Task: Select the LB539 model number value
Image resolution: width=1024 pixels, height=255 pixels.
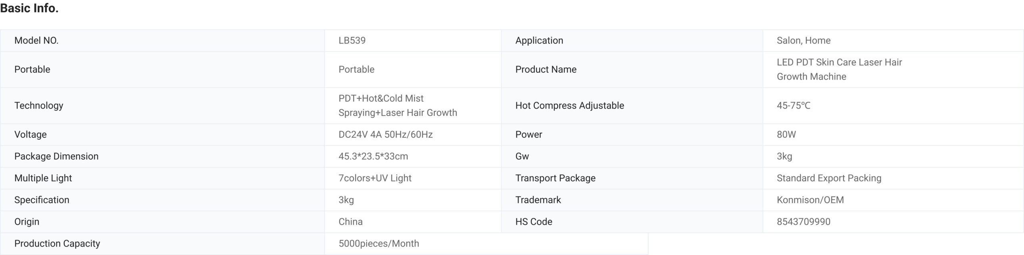Action: click(x=352, y=40)
